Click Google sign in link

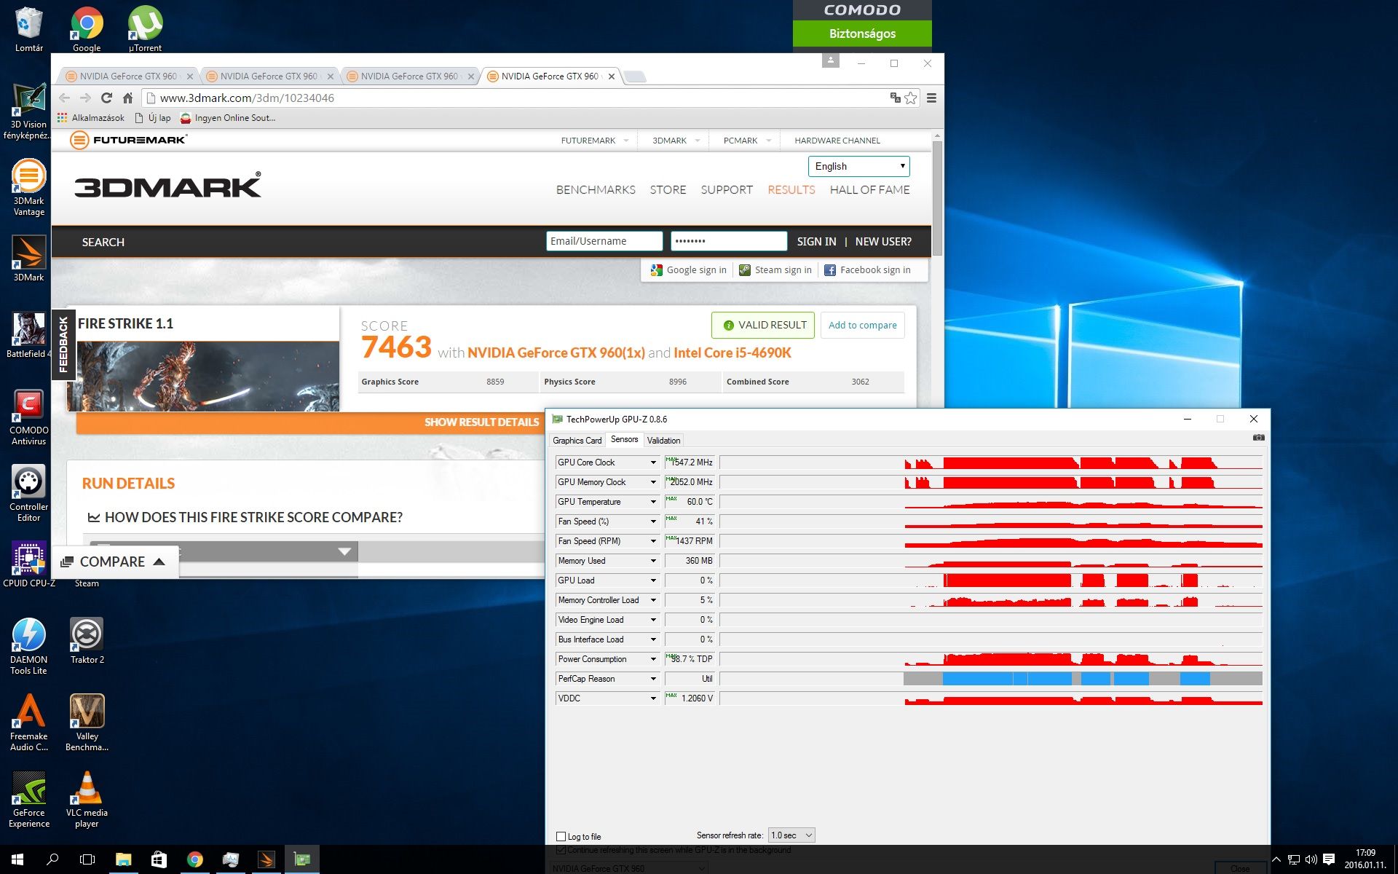(x=689, y=270)
